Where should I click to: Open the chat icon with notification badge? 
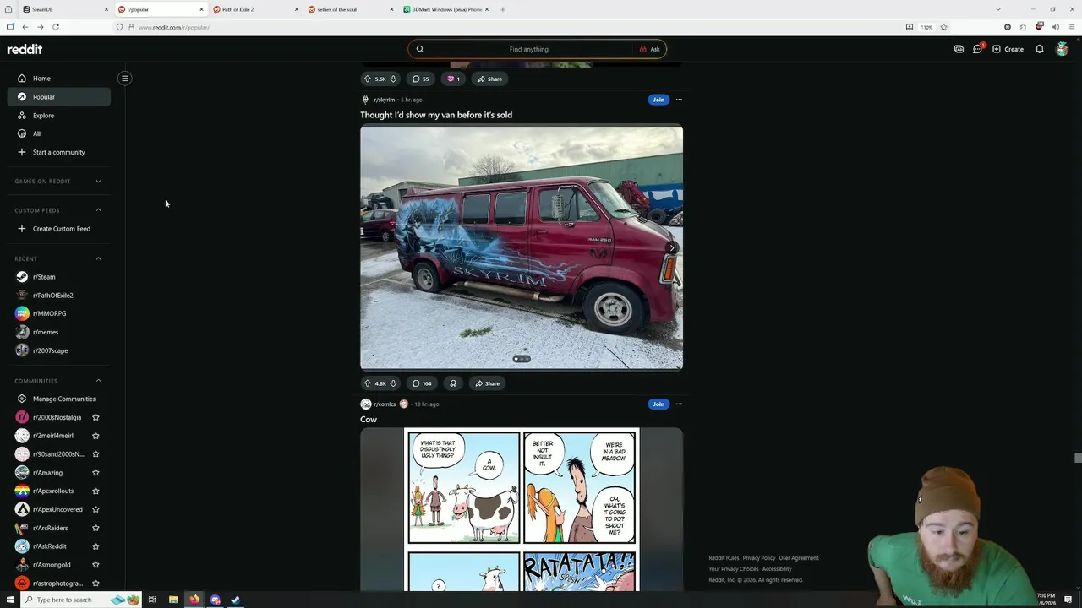(x=978, y=49)
